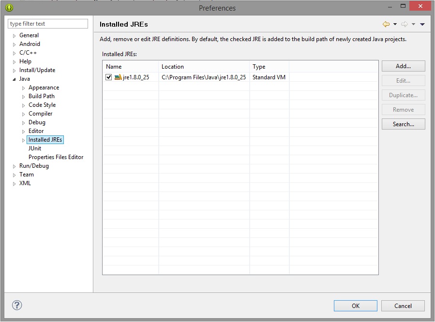The image size is (435, 322).
Task: Open the back history dropdown arrow
Action: 395,24
